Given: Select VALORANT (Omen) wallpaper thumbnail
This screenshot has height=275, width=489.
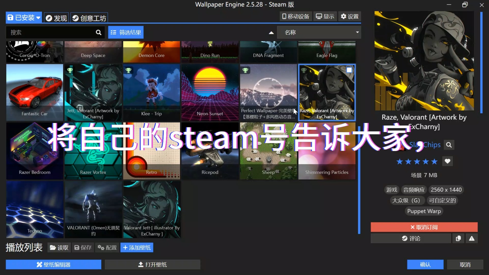Looking at the screenshot, I should 93,210.
